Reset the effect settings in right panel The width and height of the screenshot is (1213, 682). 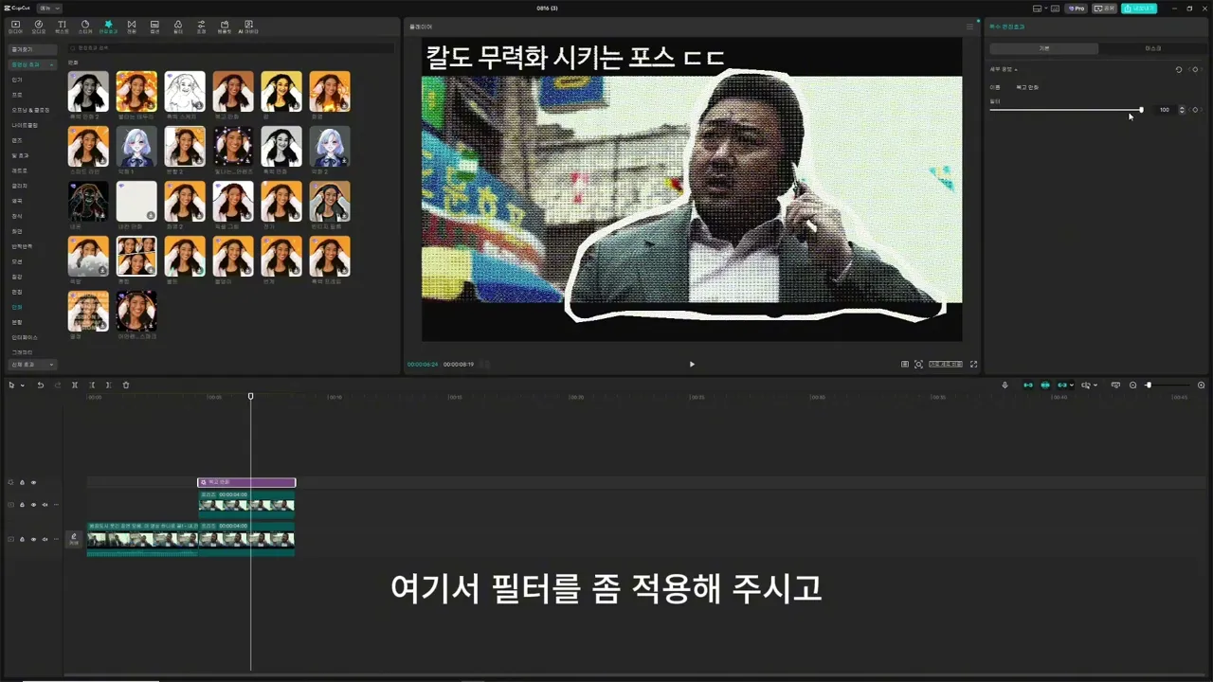[x=1179, y=69]
